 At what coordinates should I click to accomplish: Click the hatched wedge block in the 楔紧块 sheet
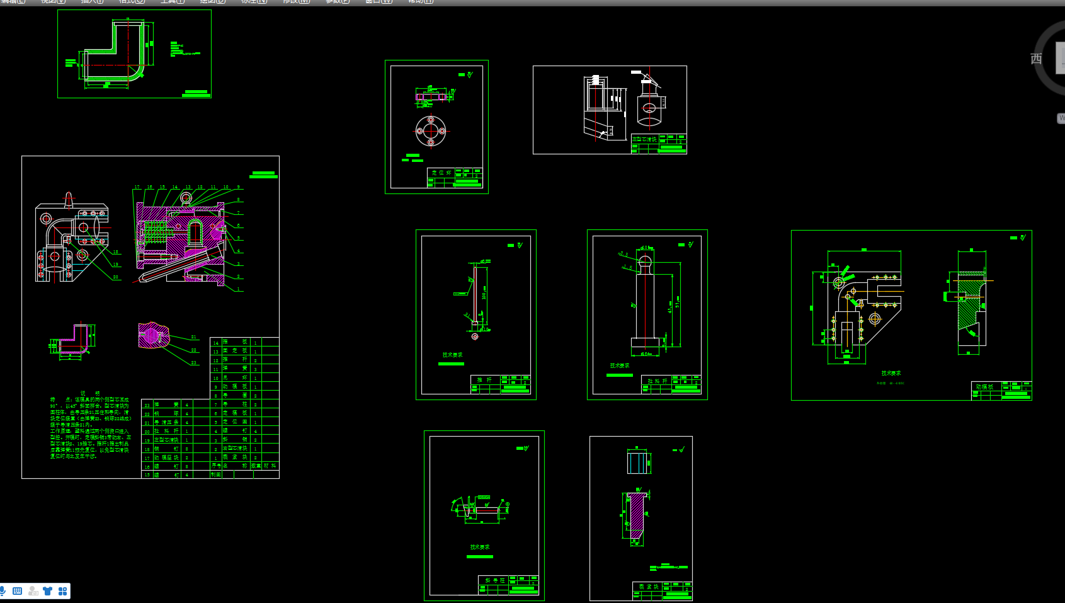[636, 515]
